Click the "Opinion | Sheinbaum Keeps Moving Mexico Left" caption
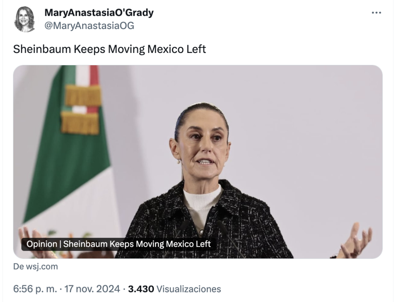This screenshot has width=395, height=302. pyautogui.click(x=118, y=244)
